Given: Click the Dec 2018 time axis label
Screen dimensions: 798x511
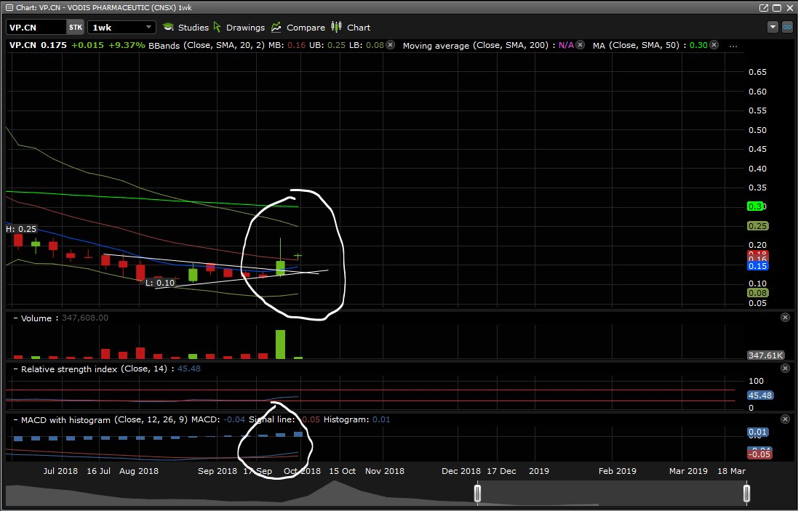Looking at the screenshot, I should point(461,471).
